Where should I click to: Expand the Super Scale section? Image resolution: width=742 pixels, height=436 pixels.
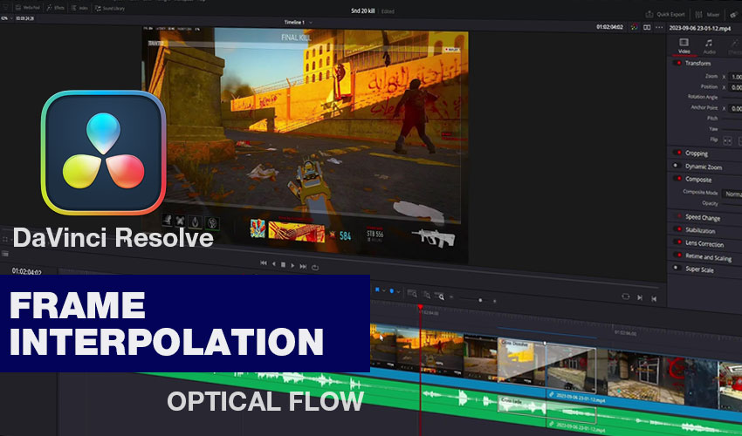[x=699, y=269]
